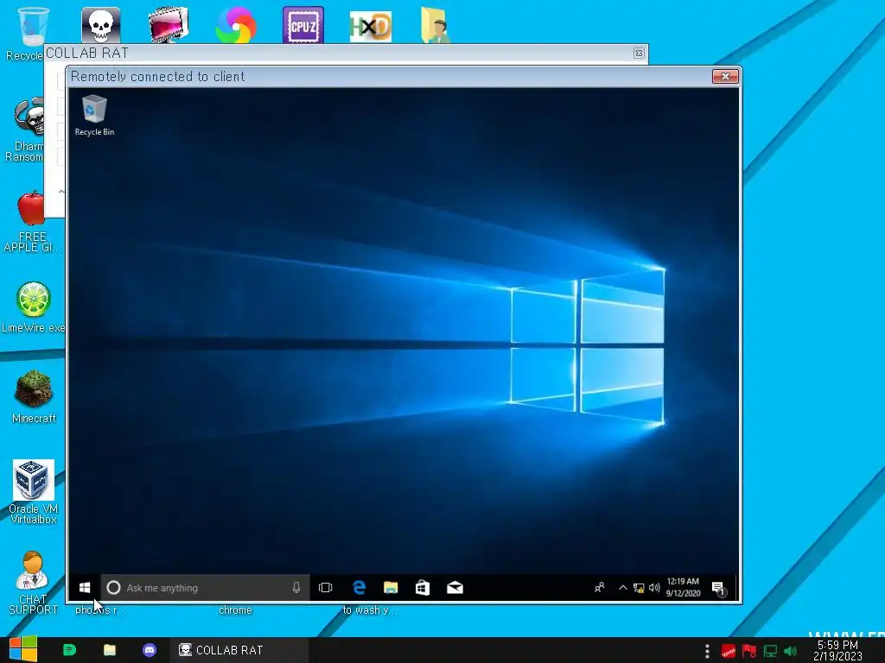Click the green monitor network tray icon

pyautogui.click(x=770, y=651)
